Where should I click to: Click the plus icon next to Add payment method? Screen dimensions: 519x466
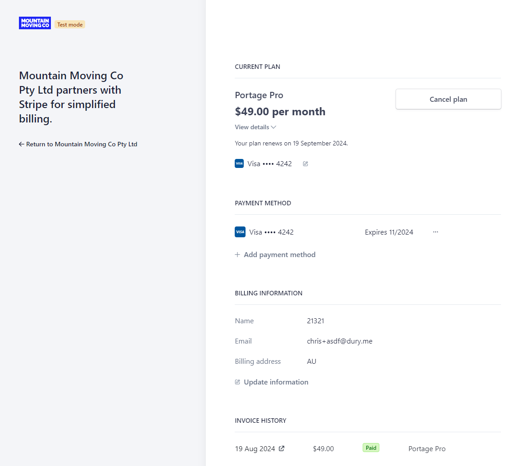pyautogui.click(x=237, y=254)
